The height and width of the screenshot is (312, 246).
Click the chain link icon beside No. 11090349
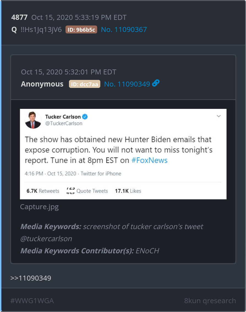point(156,83)
